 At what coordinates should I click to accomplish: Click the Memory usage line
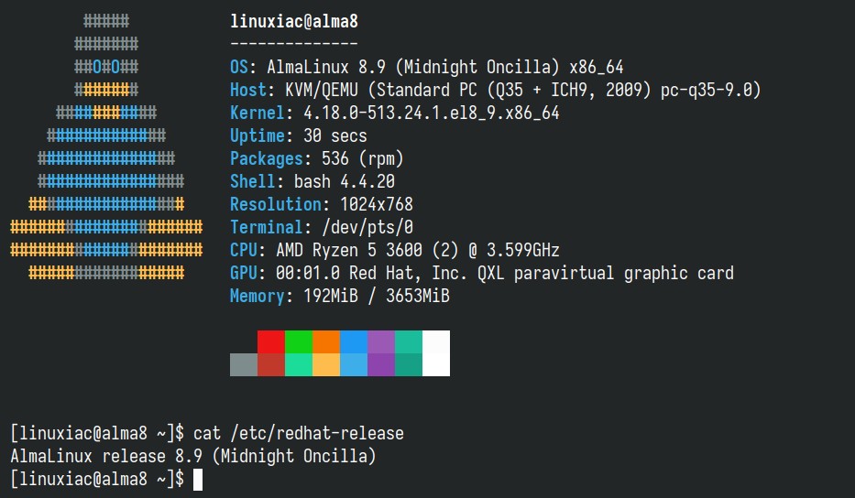tap(340, 296)
